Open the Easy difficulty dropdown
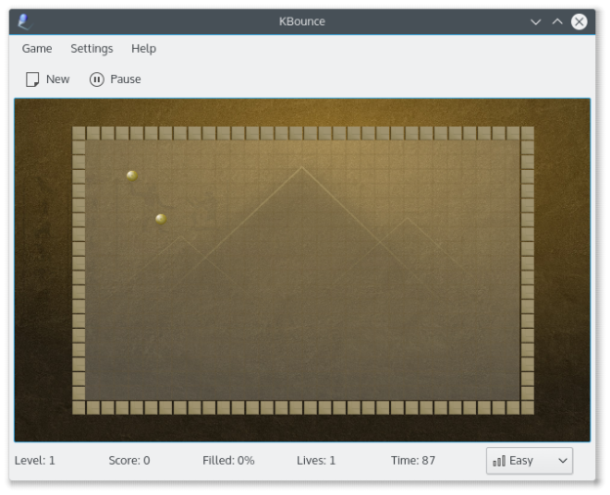610x495 pixels. click(x=529, y=461)
